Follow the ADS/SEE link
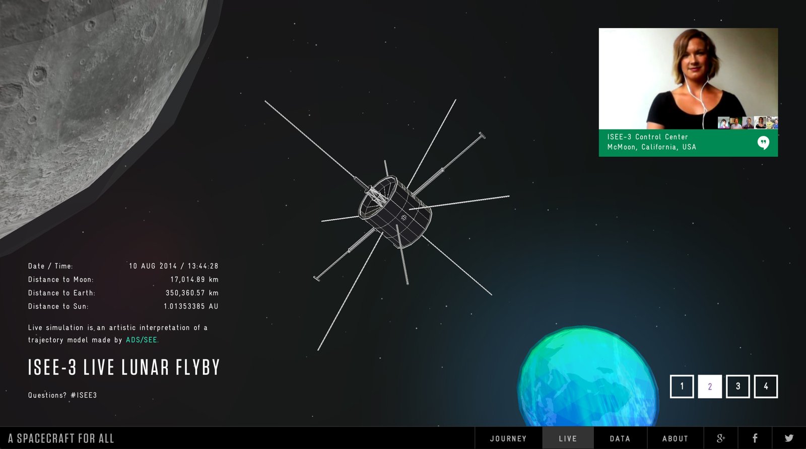 click(x=142, y=340)
